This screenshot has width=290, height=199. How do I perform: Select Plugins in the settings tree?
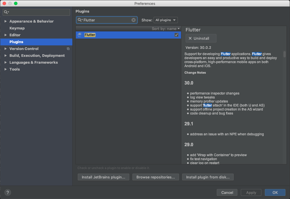coord(36,42)
